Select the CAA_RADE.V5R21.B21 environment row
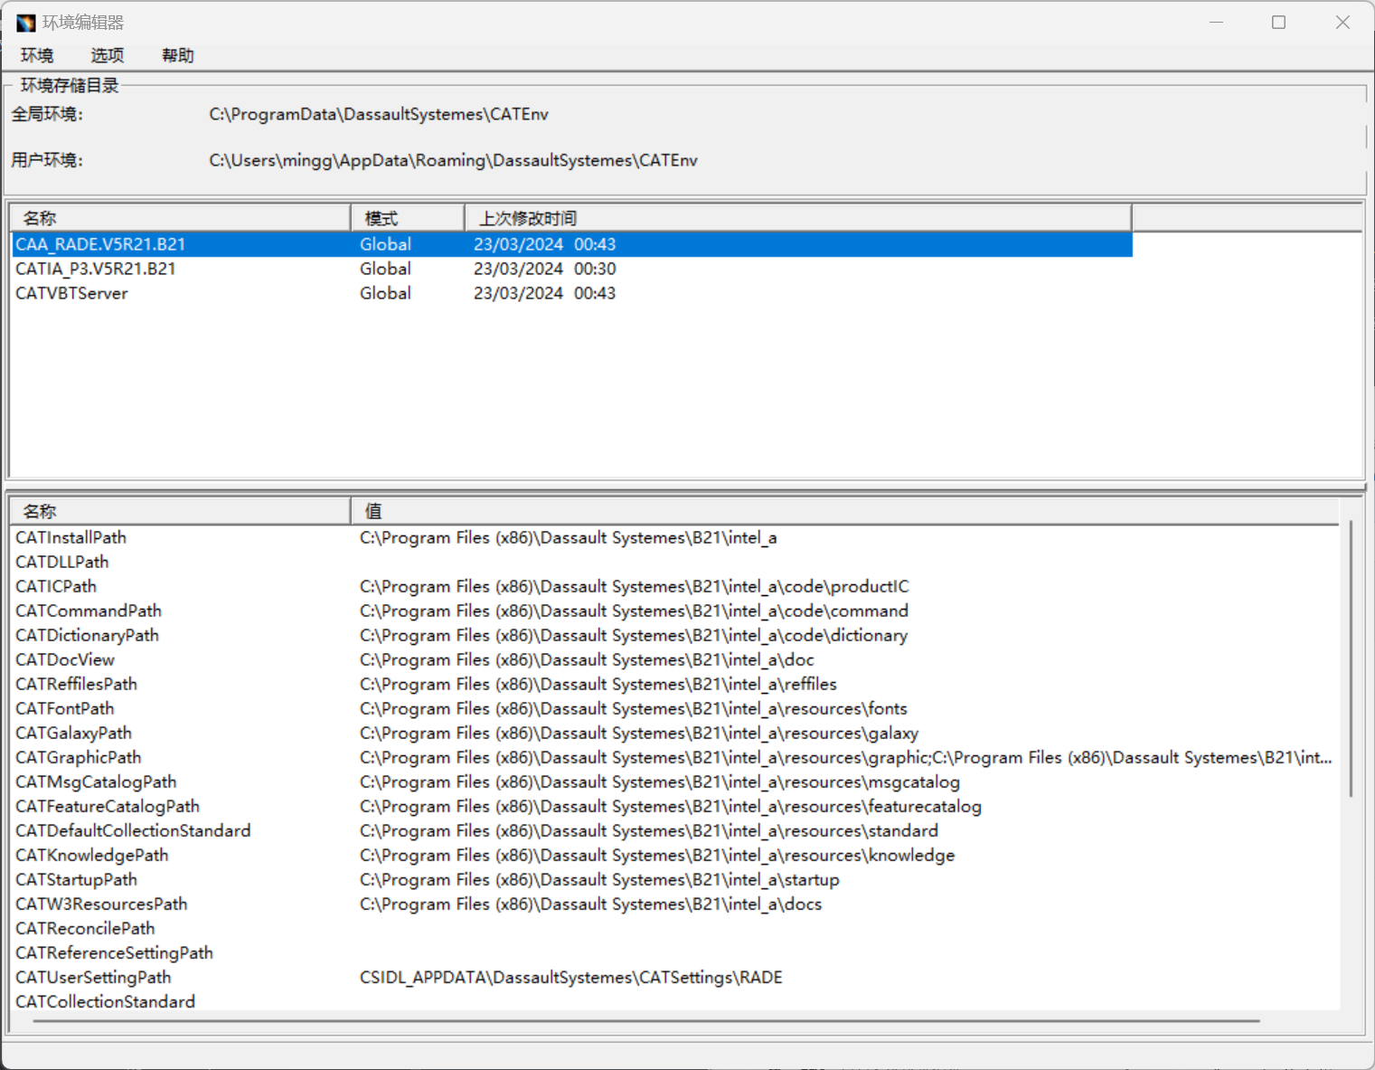This screenshot has height=1070, width=1375. click(x=572, y=244)
